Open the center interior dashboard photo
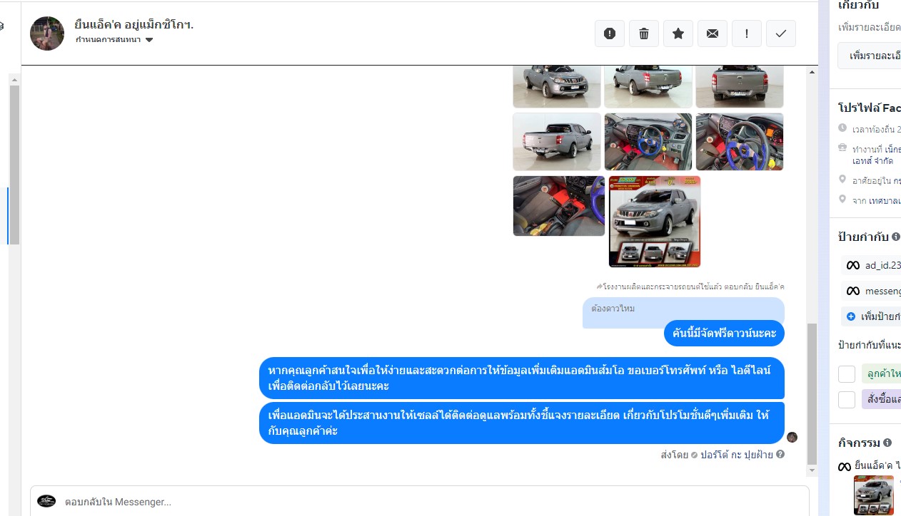 (648, 142)
